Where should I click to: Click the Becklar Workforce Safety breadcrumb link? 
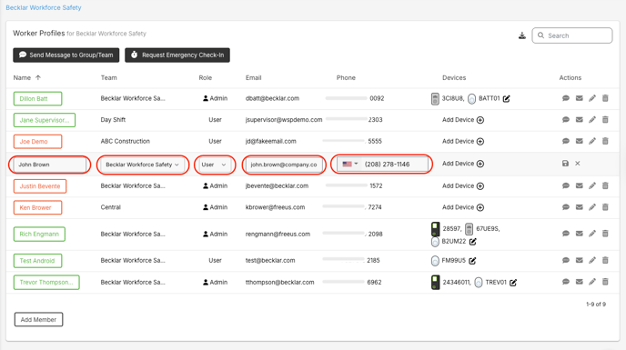(x=44, y=7)
